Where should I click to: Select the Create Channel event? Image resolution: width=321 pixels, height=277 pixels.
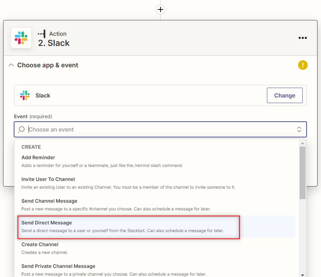pos(40,244)
